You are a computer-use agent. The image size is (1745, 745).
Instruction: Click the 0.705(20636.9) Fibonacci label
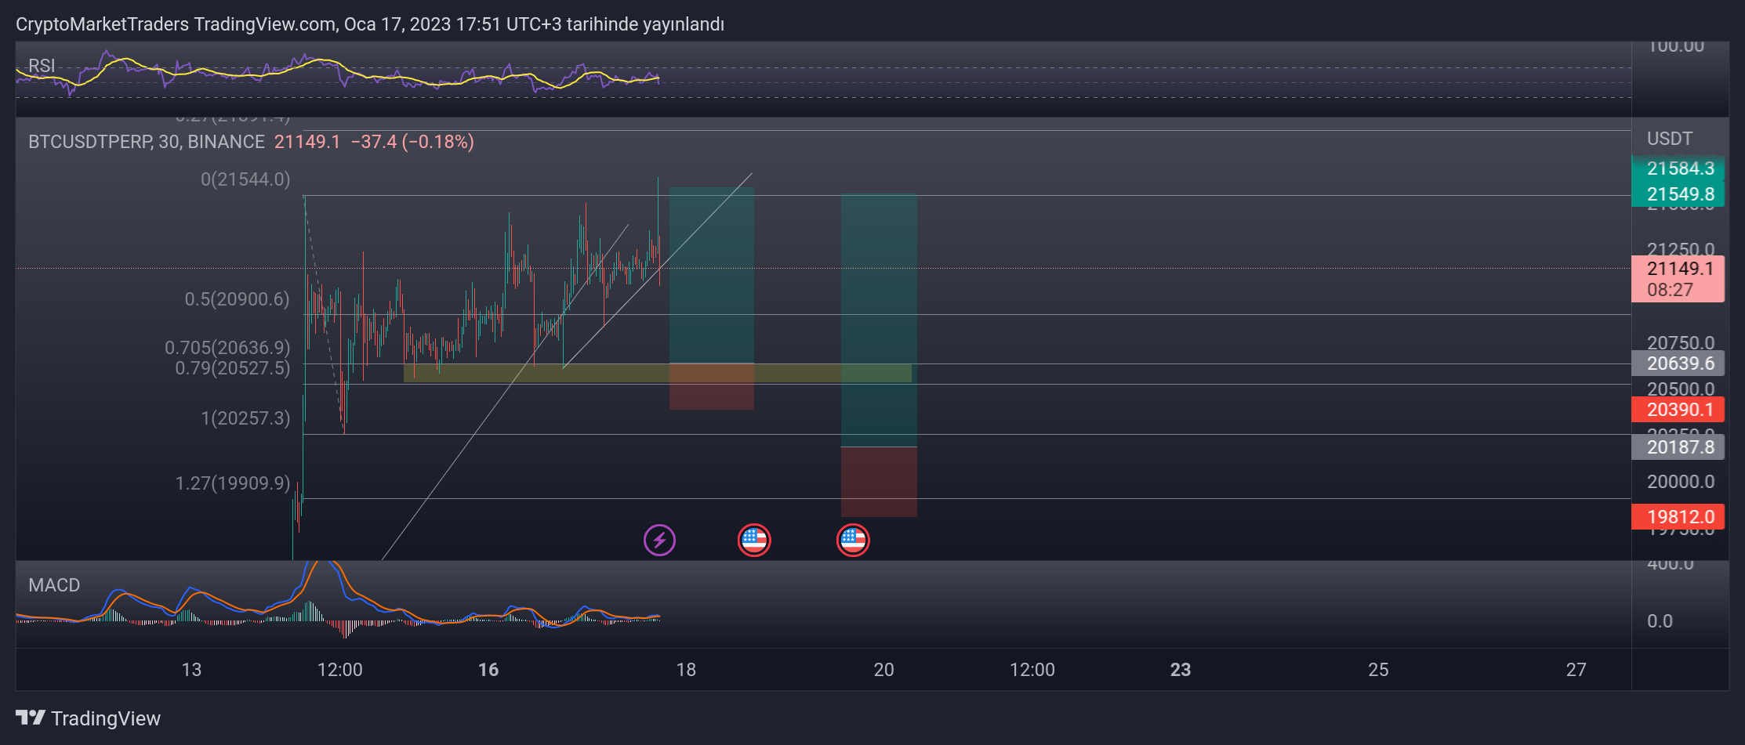227,347
